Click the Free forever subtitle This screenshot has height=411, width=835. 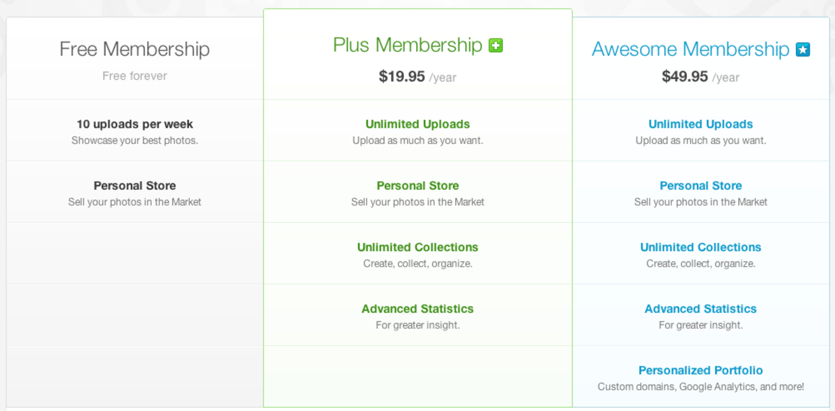(x=134, y=76)
